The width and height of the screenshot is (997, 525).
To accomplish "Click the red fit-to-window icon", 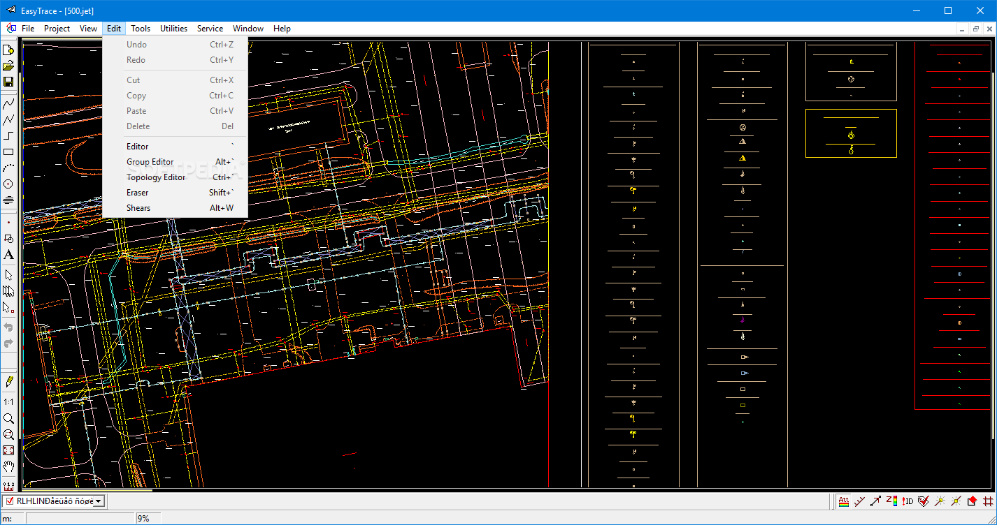I will [8, 450].
